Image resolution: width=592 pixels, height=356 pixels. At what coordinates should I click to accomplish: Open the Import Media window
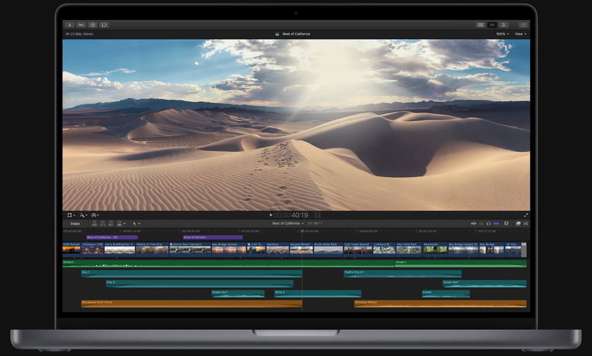[69, 25]
